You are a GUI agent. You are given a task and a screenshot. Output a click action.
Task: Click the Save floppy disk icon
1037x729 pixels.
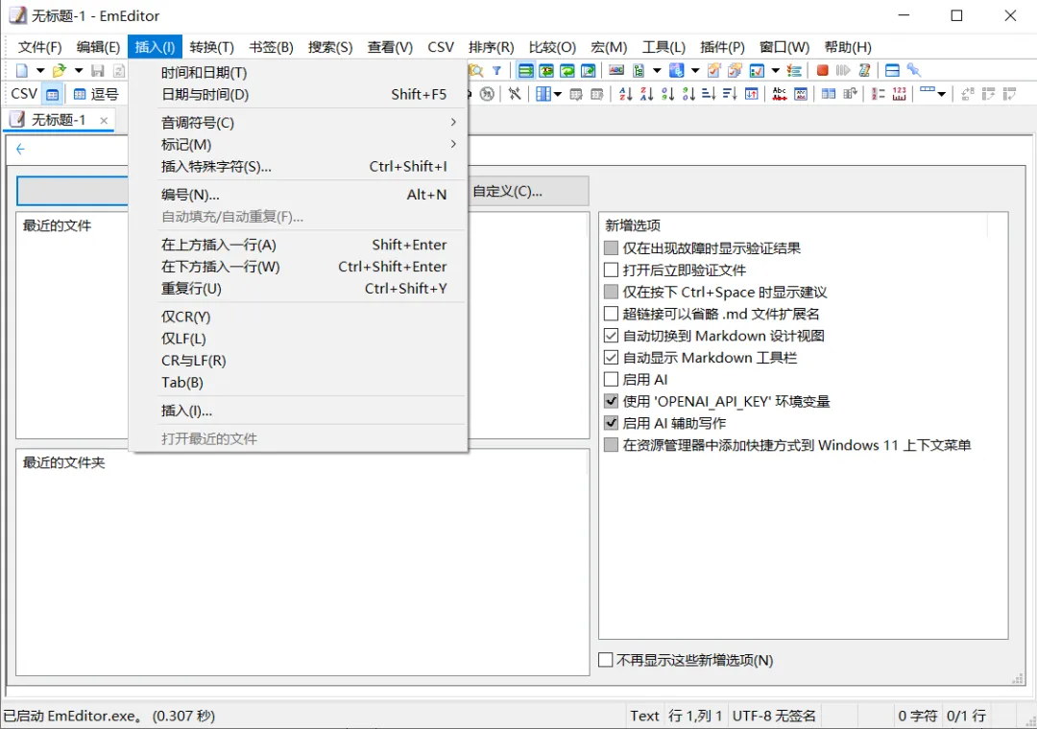98,70
